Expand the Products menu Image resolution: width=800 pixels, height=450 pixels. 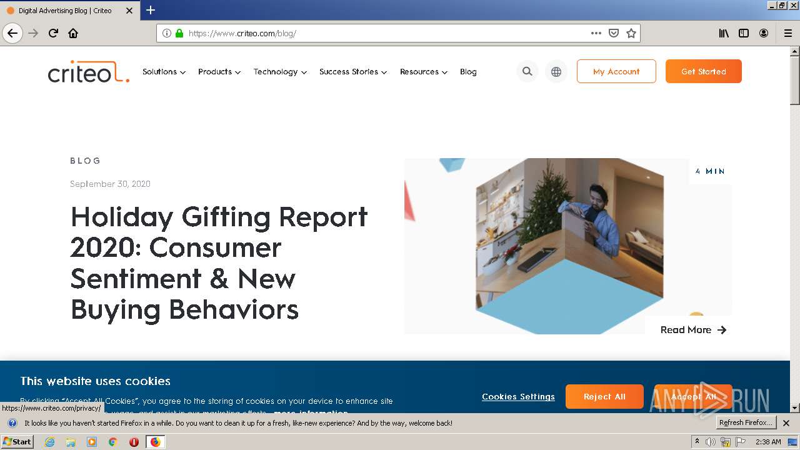click(x=219, y=72)
